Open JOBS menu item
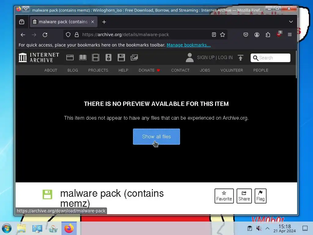The image size is (313, 235). (205, 70)
